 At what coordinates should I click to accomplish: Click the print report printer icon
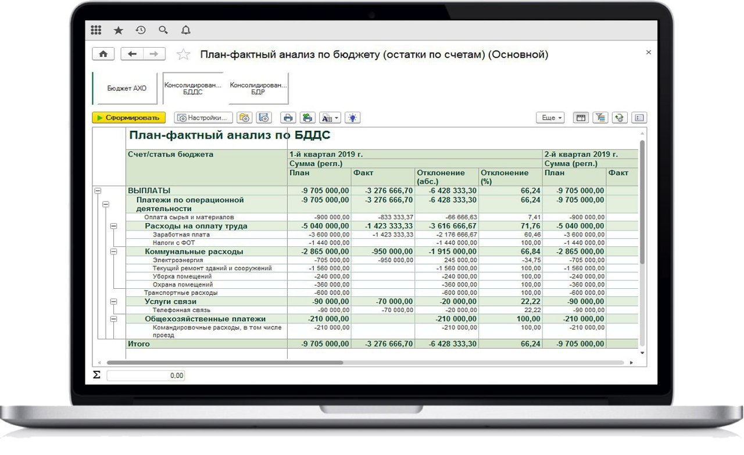point(287,118)
